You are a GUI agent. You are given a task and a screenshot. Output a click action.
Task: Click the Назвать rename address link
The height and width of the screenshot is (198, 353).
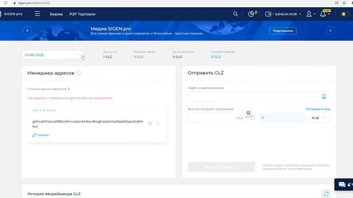(x=40, y=135)
